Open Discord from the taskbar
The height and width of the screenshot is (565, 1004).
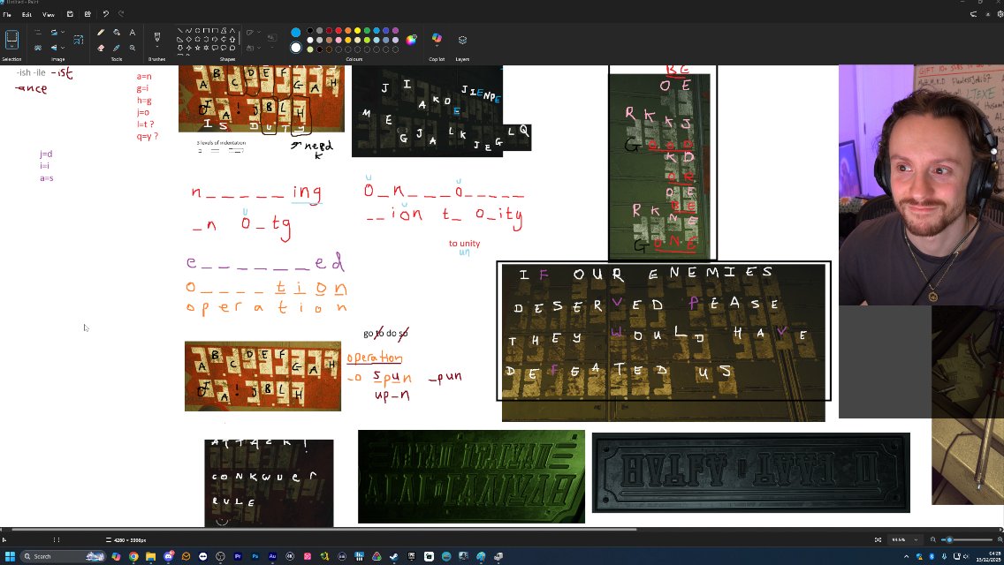tap(169, 557)
